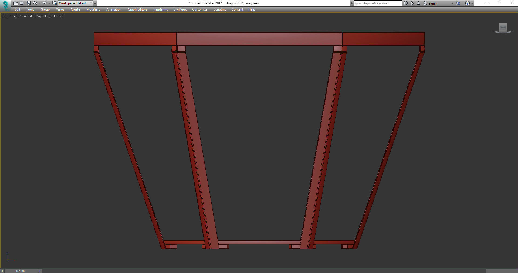
Task: Expand the Sign In dropdown arrow
Action: (452, 3)
